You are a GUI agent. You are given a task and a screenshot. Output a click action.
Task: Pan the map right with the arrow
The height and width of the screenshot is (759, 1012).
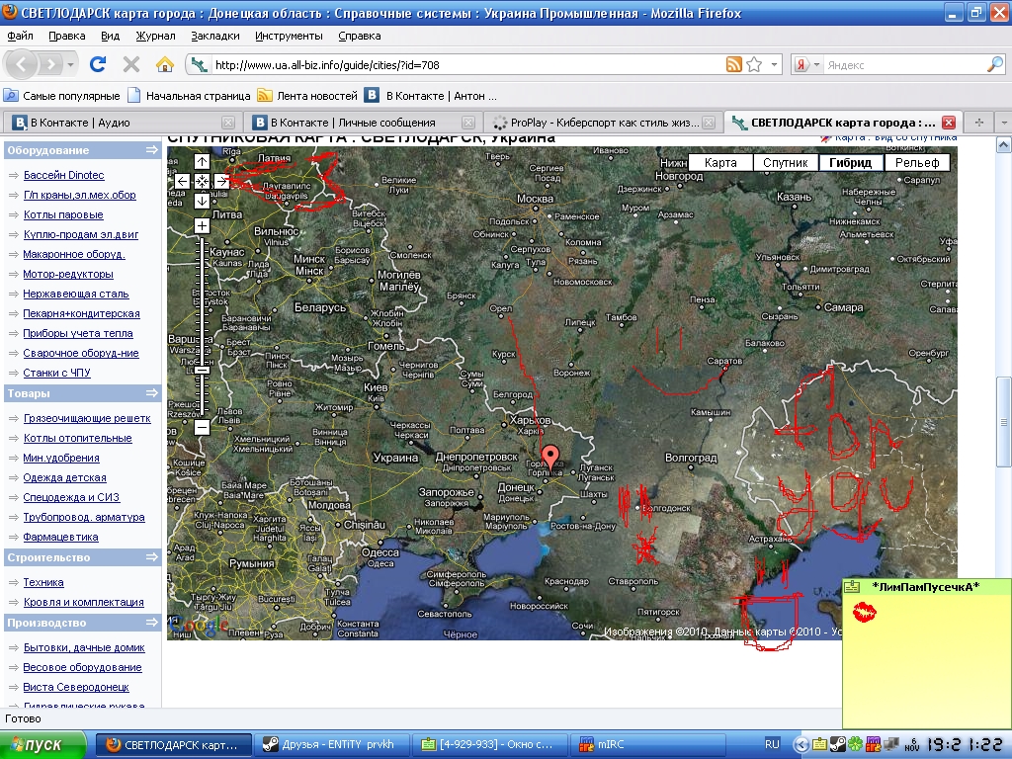(x=221, y=182)
